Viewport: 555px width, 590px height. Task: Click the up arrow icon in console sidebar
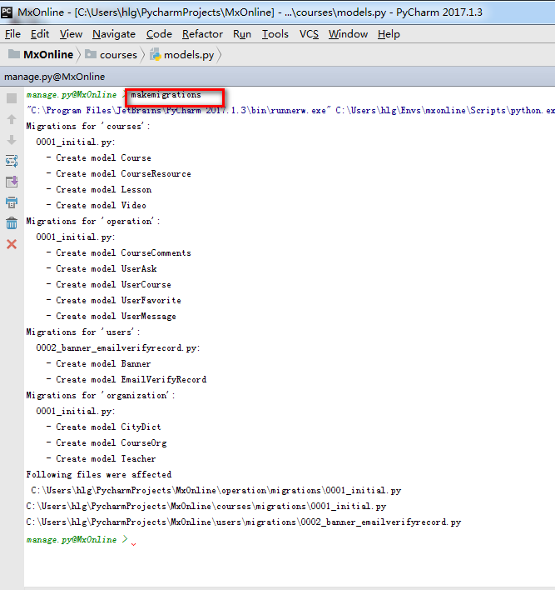(12, 119)
